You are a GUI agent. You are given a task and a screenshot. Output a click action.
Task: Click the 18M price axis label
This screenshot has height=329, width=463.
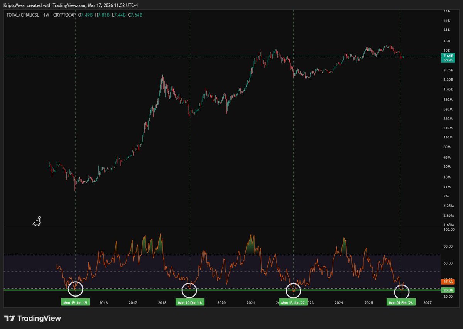[x=447, y=177]
